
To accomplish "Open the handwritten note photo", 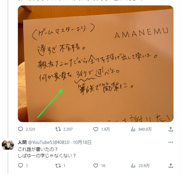I will point(96,64).
